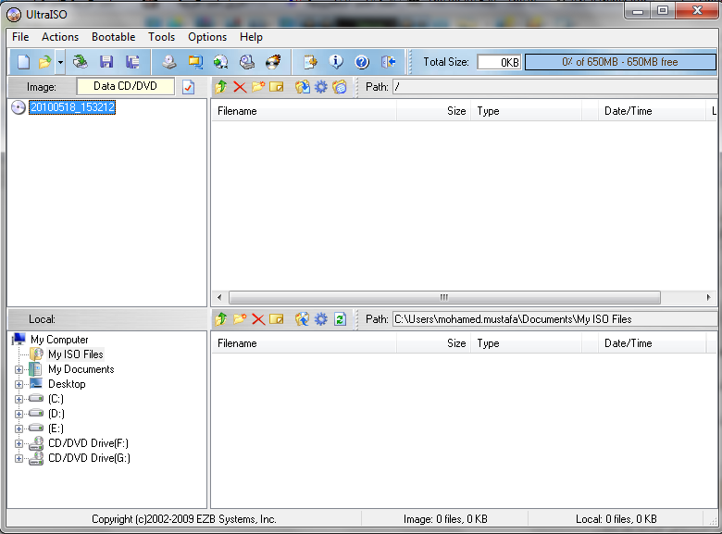
Task: Expand My Documents tree node
Action: [19, 369]
